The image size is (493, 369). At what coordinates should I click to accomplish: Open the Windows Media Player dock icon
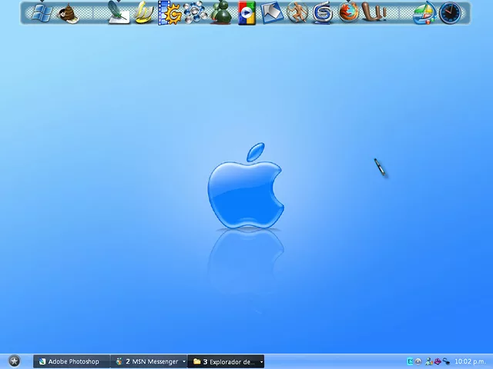(246, 13)
